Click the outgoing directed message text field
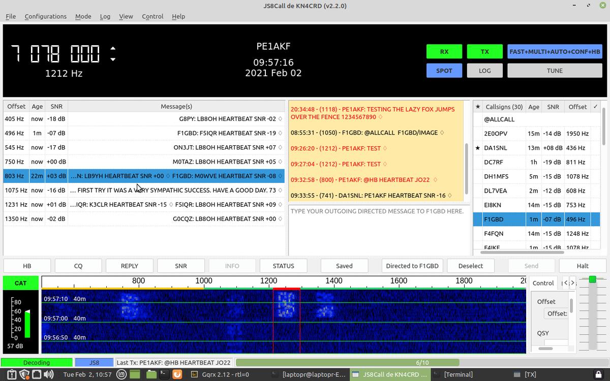Viewport: 610px width, 381px height. [380, 230]
